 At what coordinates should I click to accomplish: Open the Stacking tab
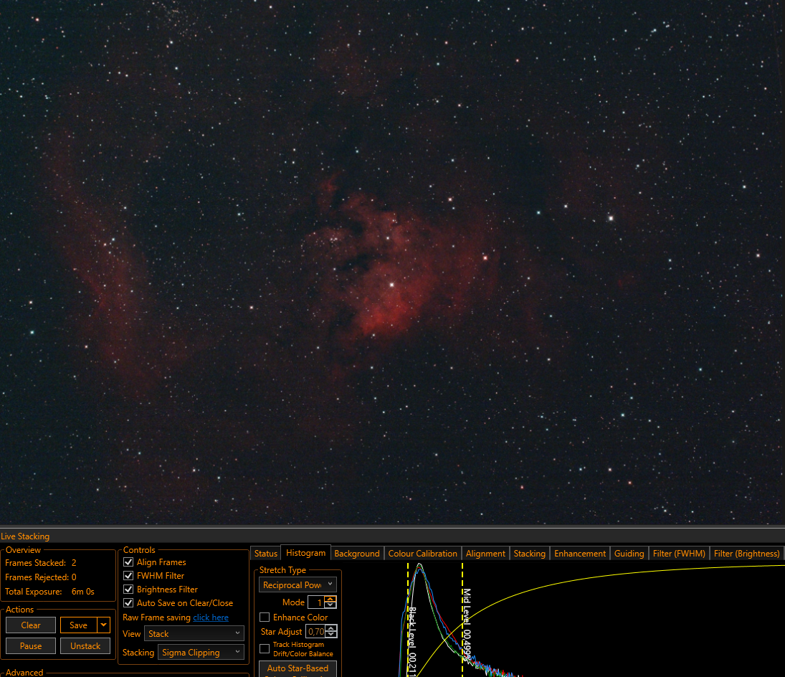pyautogui.click(x=529, y=554)
